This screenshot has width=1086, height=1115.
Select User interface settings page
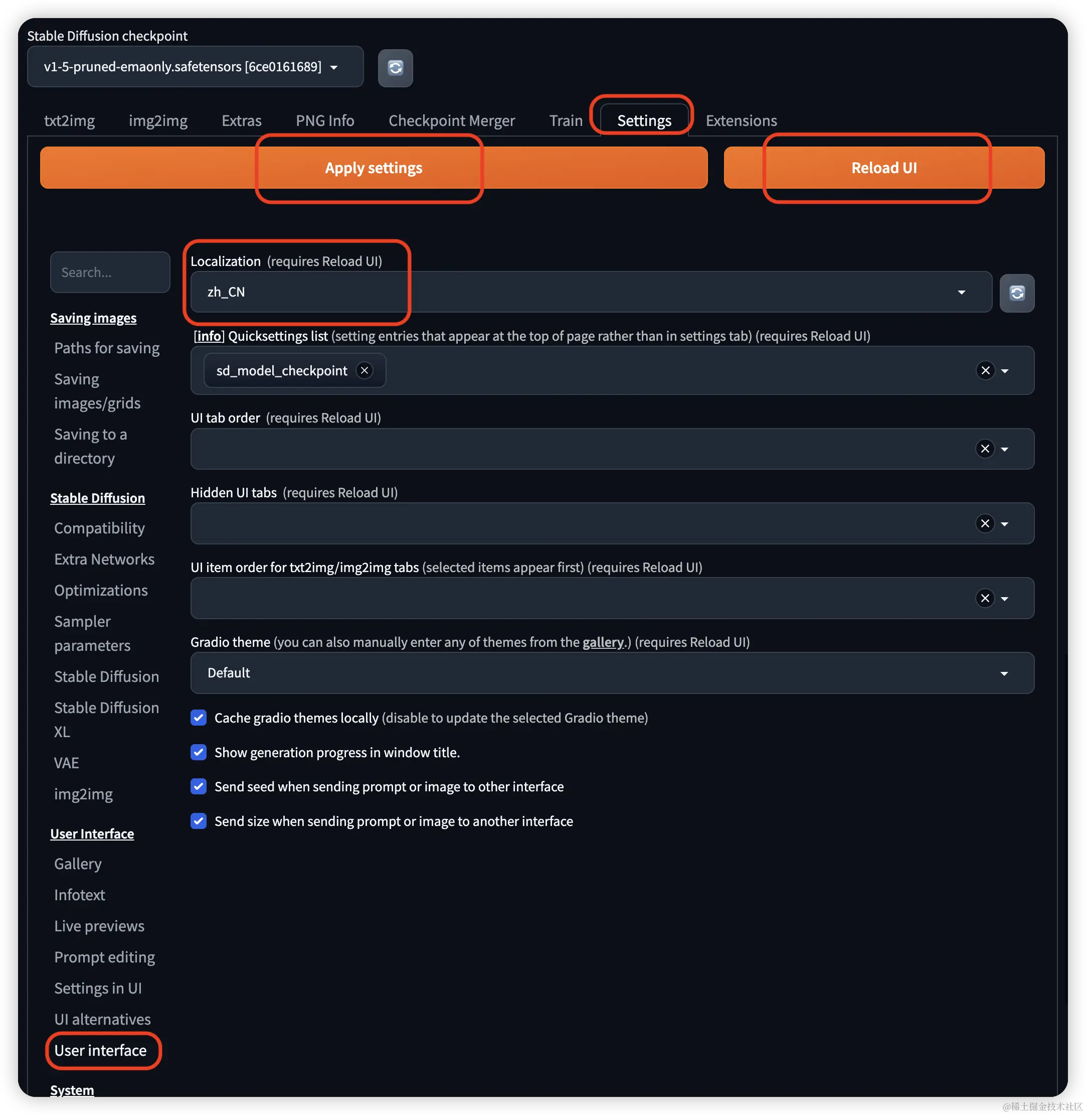pos(100,1050)
